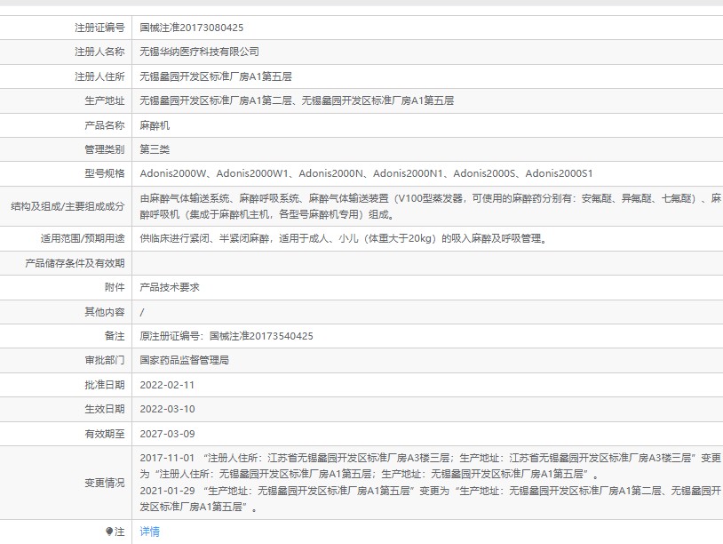Image resolution: width=723 pixels, height=544 pixels.
Task: Click the 审批部门 label
Action: pyautogui.click(x=105, y=360)
